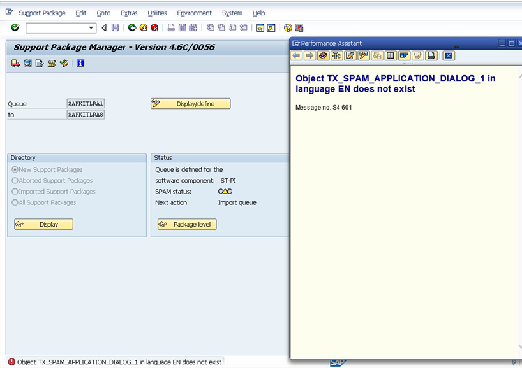Click Application Help book icon in Performance Assistant
Screen dimensions: 522x368
tap(323, 55)
